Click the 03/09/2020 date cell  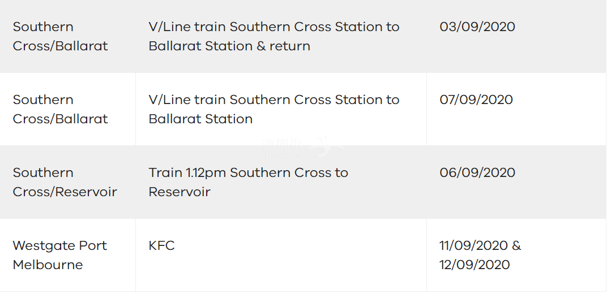click(x=516, y=36)
